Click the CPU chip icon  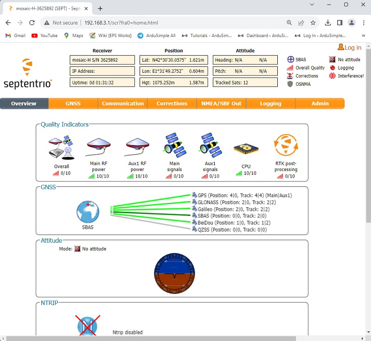tap(246, 148)
